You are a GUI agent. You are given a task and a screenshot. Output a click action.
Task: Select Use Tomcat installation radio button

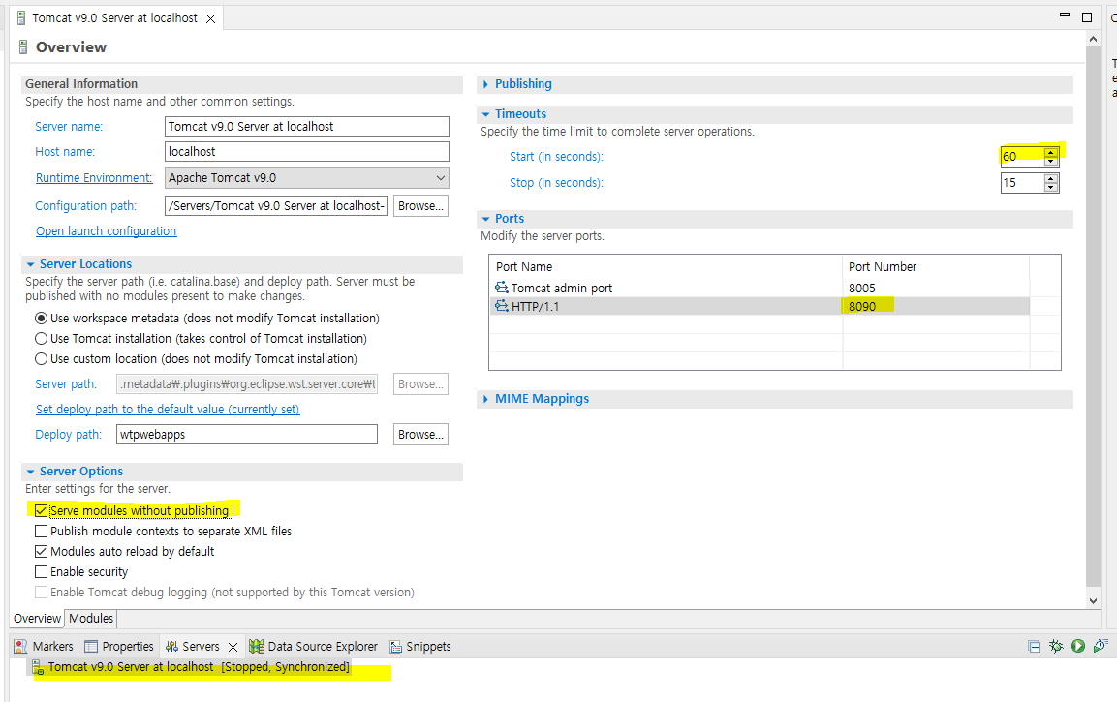point(42,338)
